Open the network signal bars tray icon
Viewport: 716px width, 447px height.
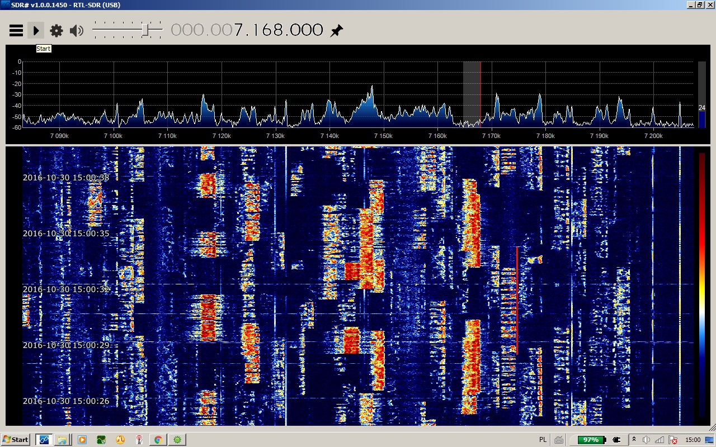[x=660, y=440]
